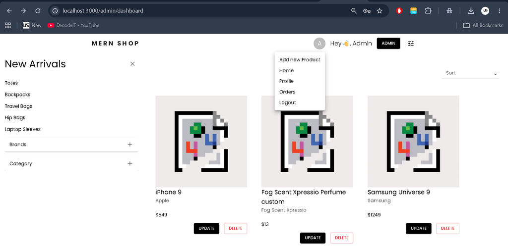Image resolution: width=508 pixels, height=250 pixels.
Task: Bookmark the page with the star icon
Action: [x=380, y=11]
